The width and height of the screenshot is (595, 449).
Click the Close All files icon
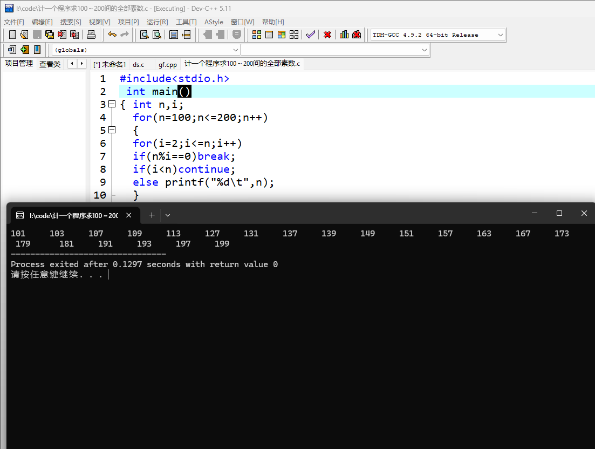coord(74,35)
